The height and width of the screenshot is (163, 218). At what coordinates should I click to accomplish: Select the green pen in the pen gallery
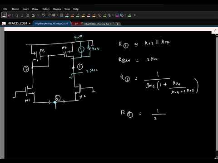click(78, 15)
